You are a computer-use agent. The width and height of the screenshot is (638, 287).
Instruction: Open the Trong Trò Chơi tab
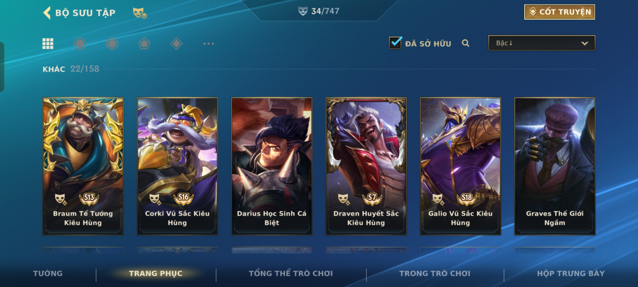435,273
